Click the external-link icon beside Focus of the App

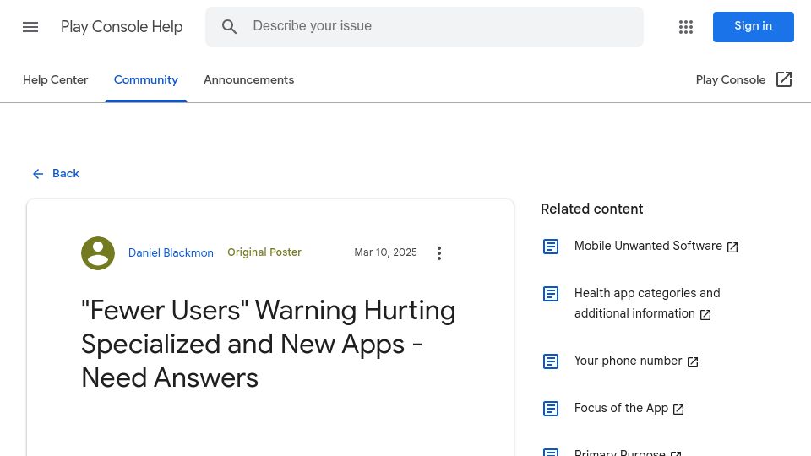coord(678,410)
